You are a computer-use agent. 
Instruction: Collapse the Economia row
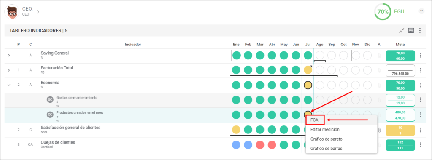(x=9, y=85)
